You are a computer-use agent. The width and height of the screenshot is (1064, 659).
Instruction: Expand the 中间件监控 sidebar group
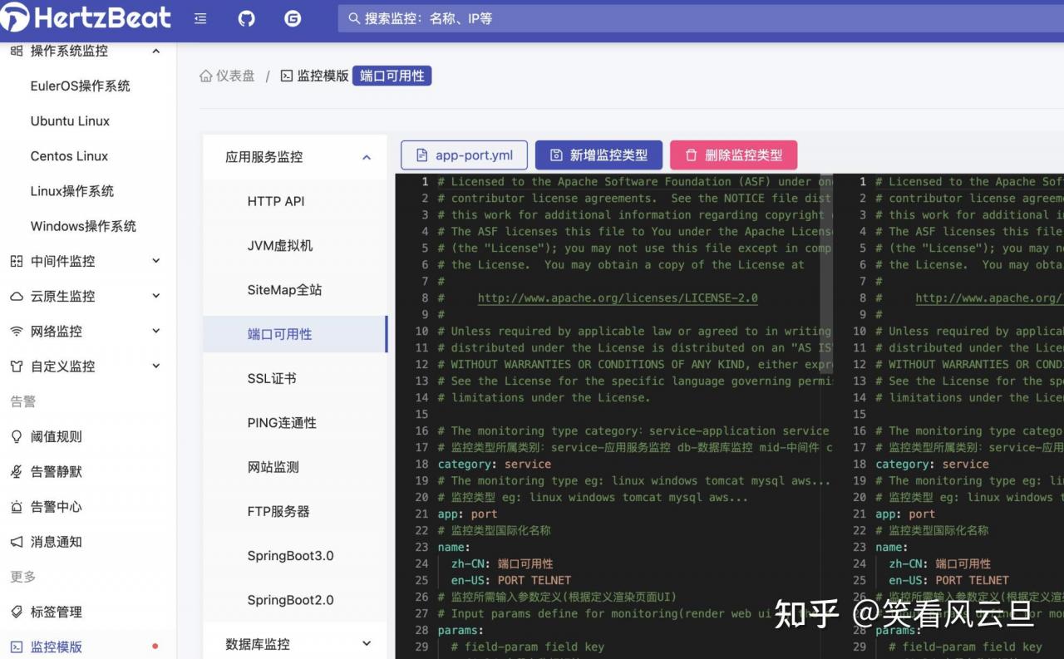[155, 261]
